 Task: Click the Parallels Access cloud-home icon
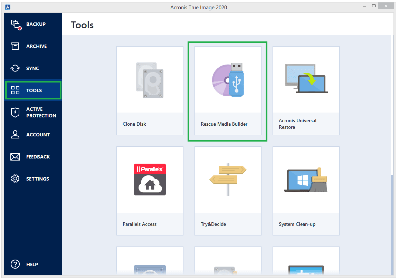coord(150,180)
